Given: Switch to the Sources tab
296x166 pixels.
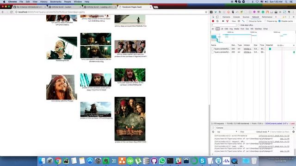Looking at the screenshot, I should coord(246,17).
